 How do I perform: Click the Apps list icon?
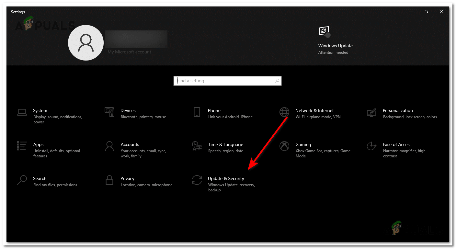pos(22,146)
